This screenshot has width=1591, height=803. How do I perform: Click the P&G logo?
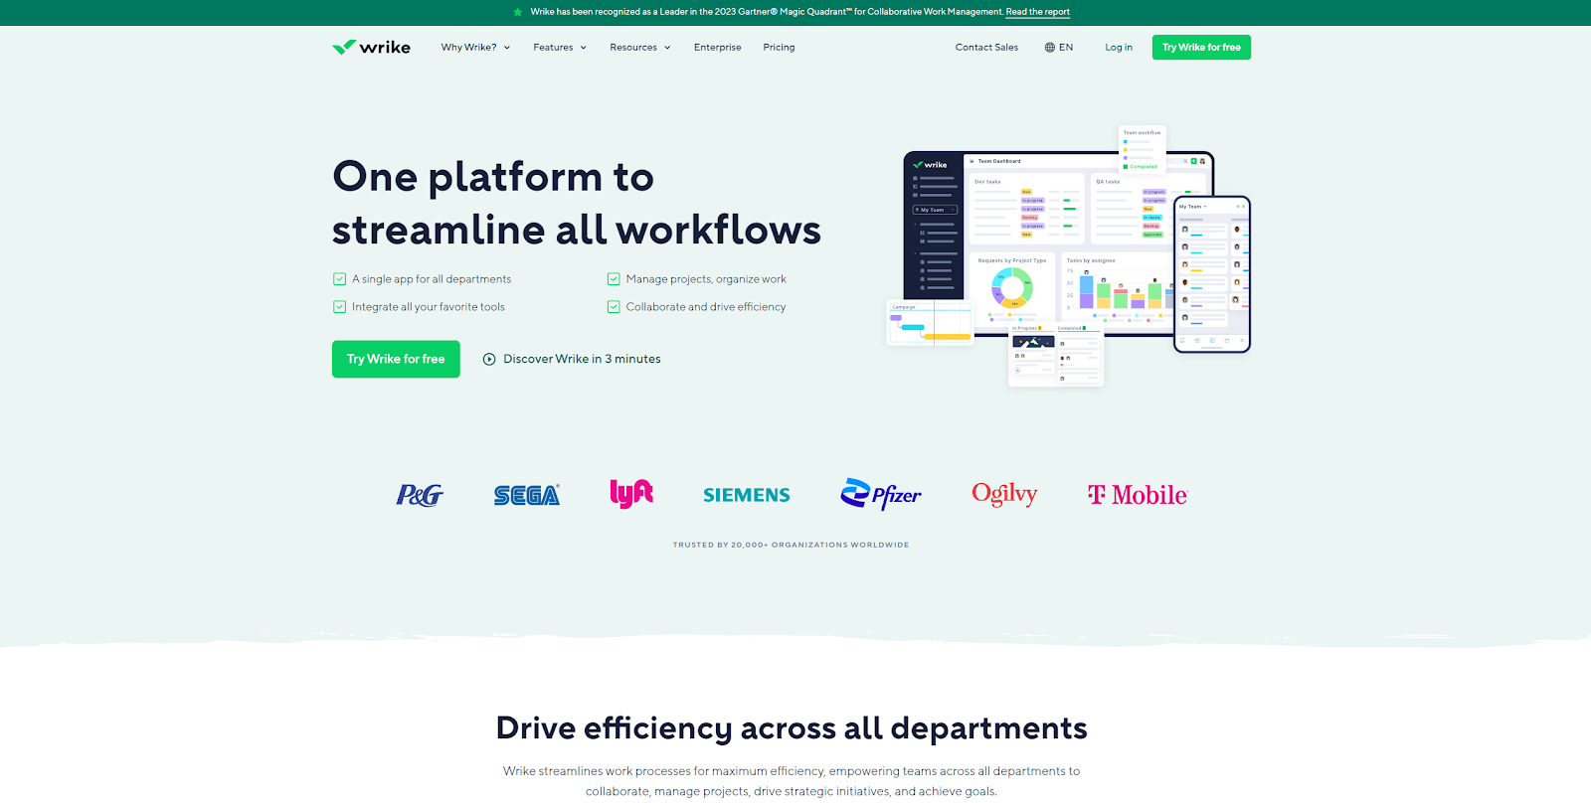click(420, 495)
